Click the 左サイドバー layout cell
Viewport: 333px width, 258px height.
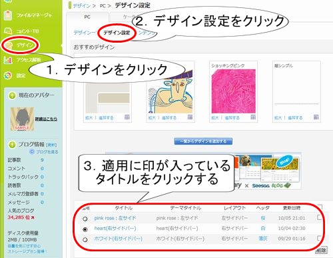pyautogui.click(x=234, y=218)
